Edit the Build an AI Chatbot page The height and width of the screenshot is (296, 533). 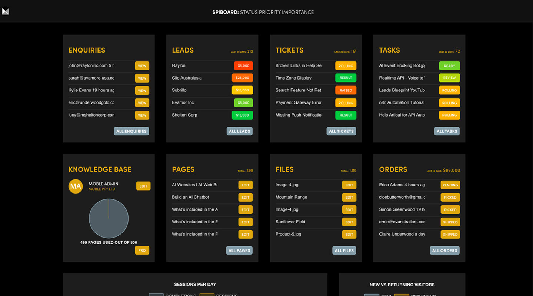[245, 198]
